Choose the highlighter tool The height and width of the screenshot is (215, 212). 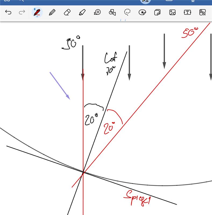tap(82, 12)
